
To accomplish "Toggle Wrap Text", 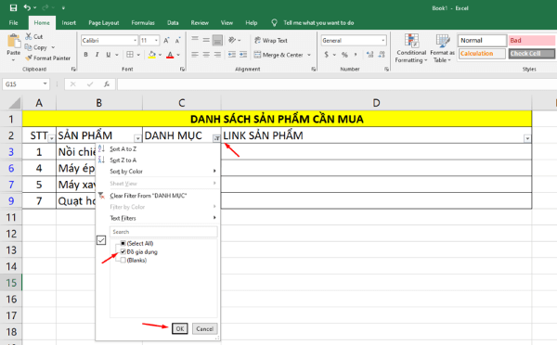I will tap(271, 41).
